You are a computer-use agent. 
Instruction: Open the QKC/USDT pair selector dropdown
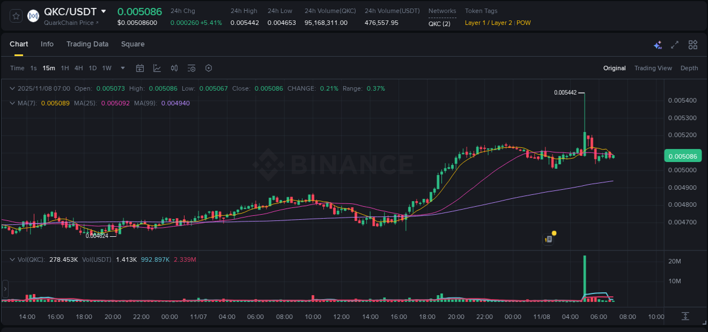[x=104, y=11]
